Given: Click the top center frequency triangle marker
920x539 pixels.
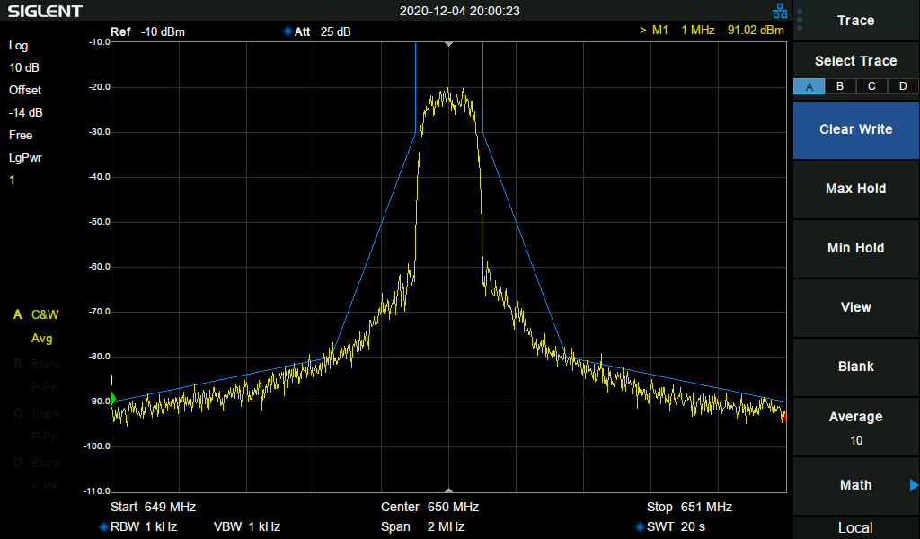Looking at the screenshot, I should 449,44.
